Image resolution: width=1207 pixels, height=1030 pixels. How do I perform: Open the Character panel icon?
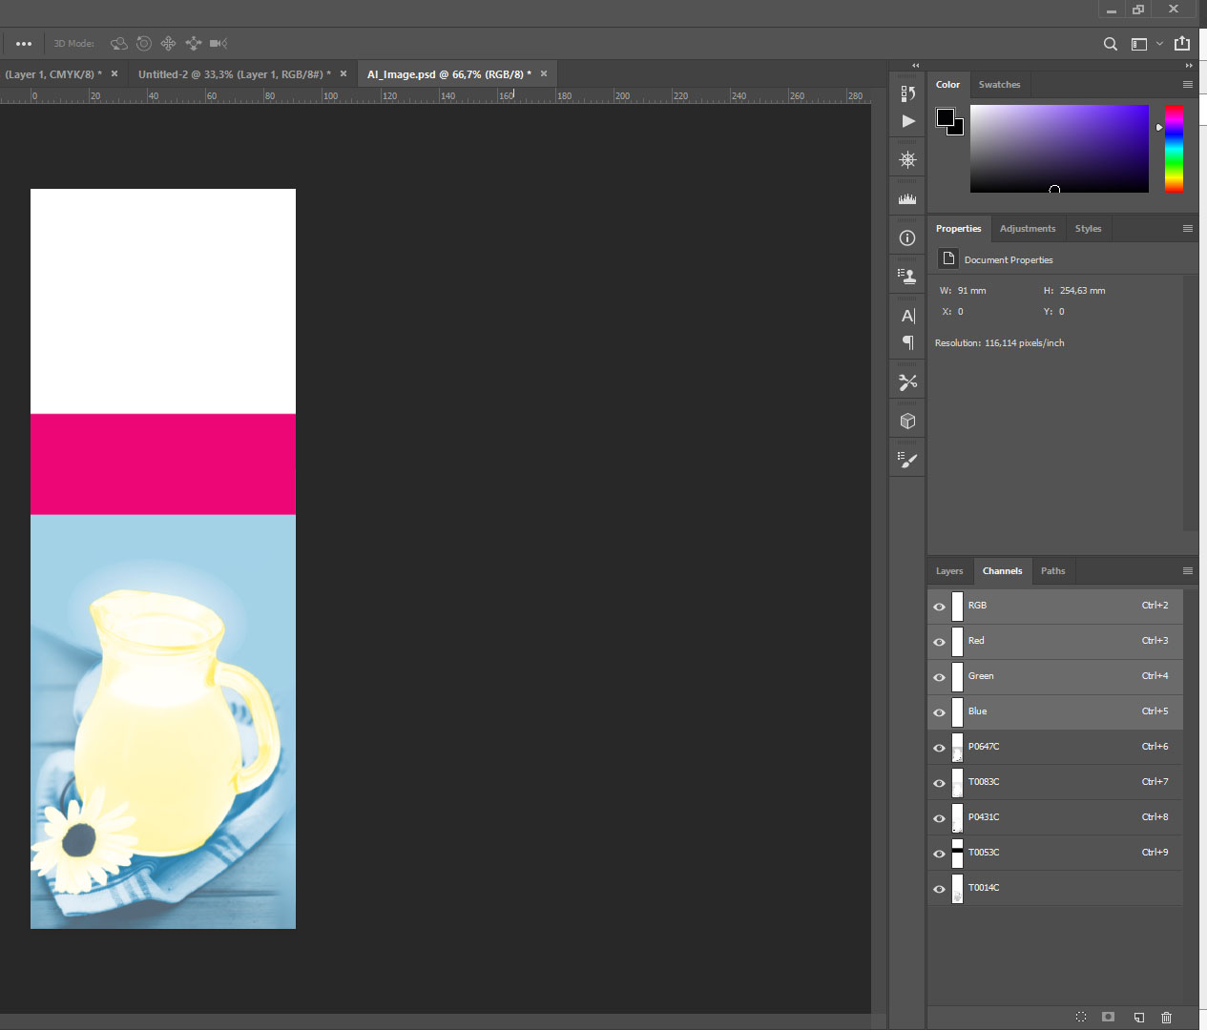coord(907,316)
